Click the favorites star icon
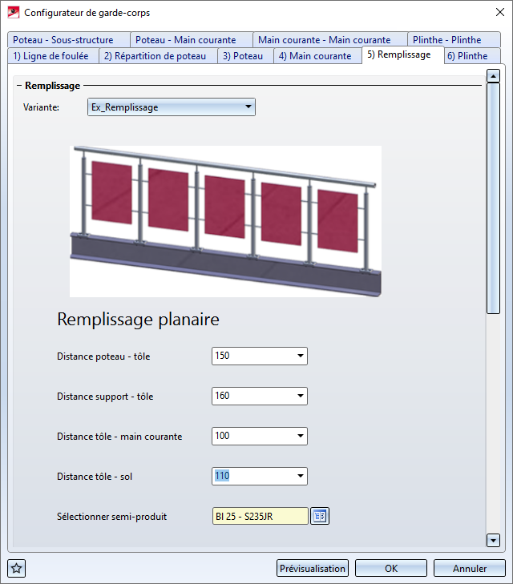 pyautogui.click(x=16, y=568)
